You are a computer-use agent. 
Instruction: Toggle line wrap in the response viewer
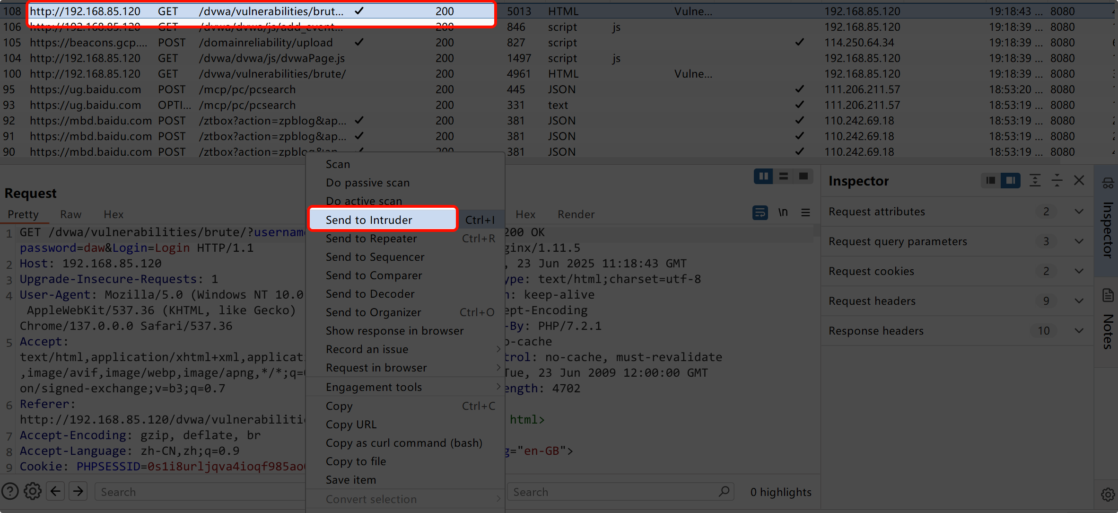coord(760,213)
